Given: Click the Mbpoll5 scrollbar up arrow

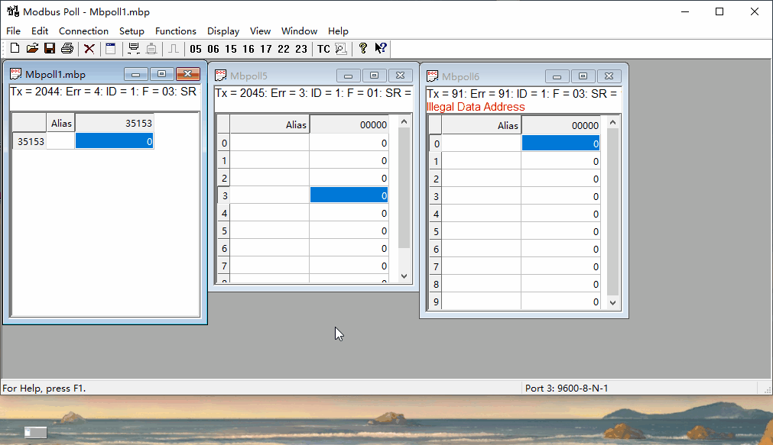Looking at the screenshot, I should click(x=404, y=121).
